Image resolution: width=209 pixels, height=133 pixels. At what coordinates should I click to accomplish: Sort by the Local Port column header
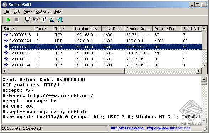coord(113,29)
